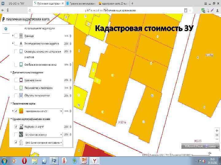The height and width of the screenshot is (165, 221).
Task: Adjust the Красные линии opacity control
Action: tap(70, 80)
